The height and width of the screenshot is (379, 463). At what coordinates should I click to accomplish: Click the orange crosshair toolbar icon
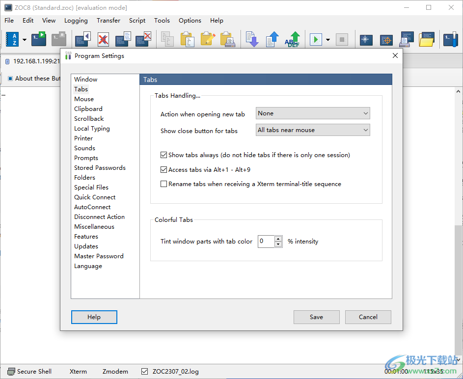(386, 39)
